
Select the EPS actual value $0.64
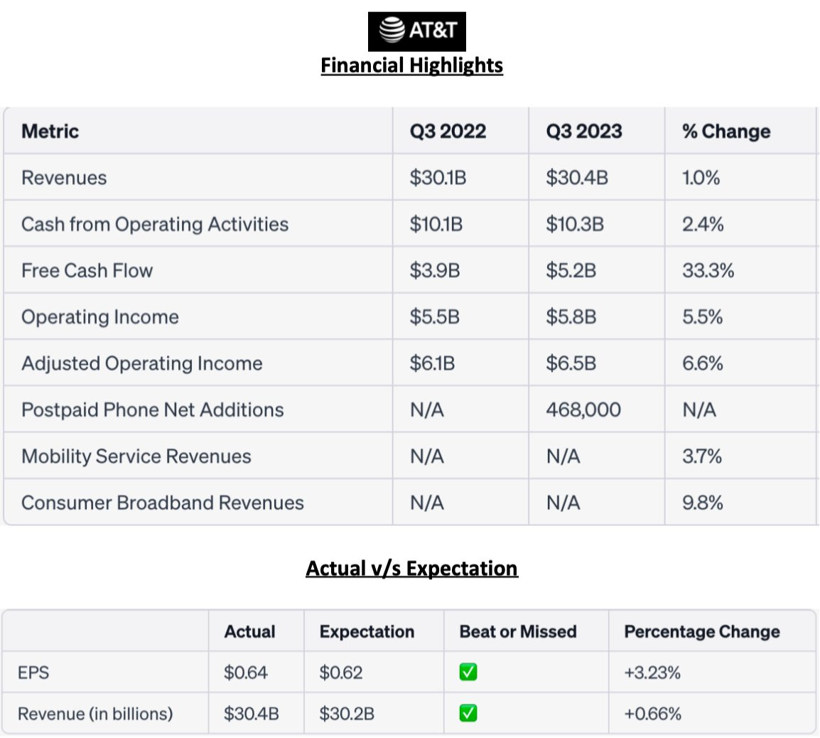(245, 673)
